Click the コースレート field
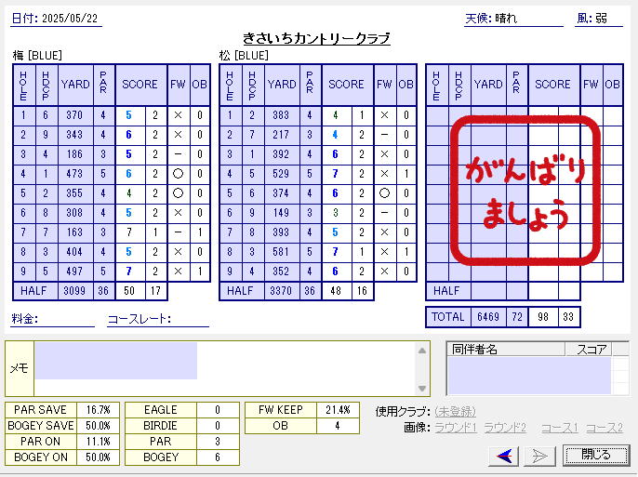This screenshot has height=477, width=638. pos(158,319)
